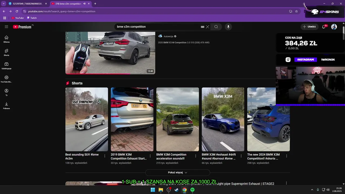
Task: Click the YouTube Premium logo
Action: coord(22,27)
